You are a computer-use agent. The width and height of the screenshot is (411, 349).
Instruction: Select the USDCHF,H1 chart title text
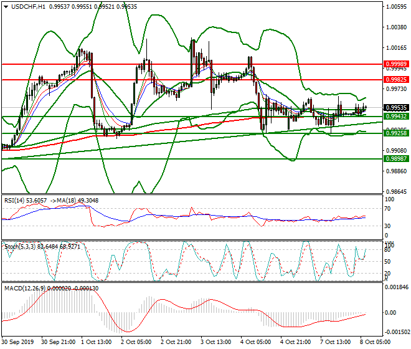pyautogui.click(x=28, y=7)
